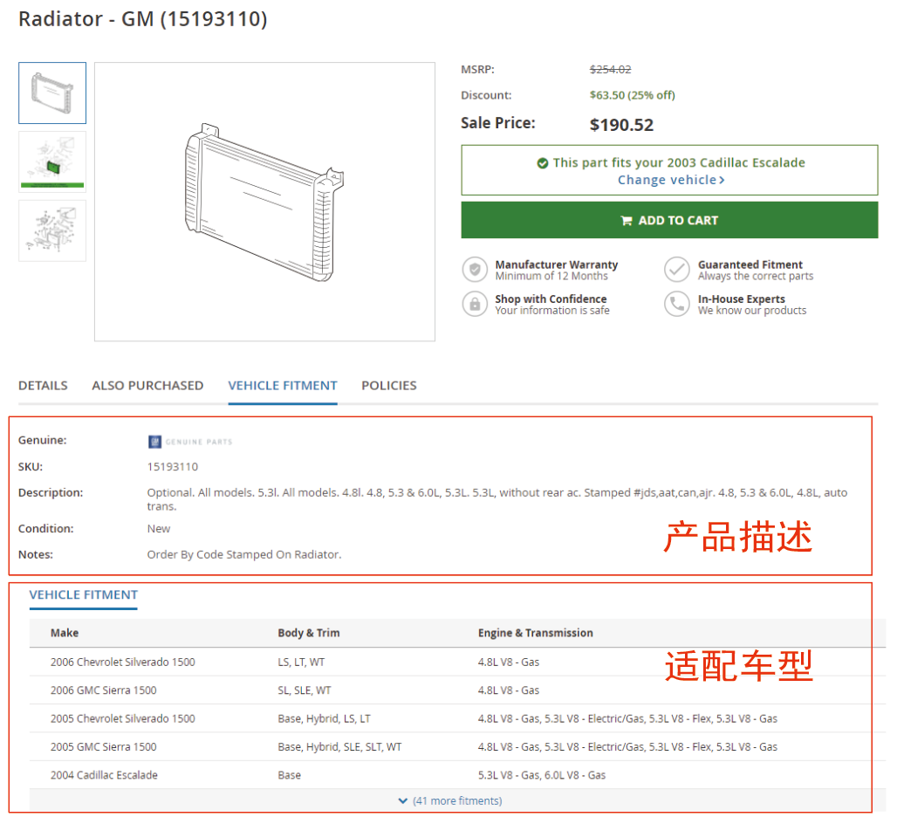Screen dimensions: 897x817
Task: Click the Sale Price $190.52
Action: pyautogui.click(x=622, y=125)
